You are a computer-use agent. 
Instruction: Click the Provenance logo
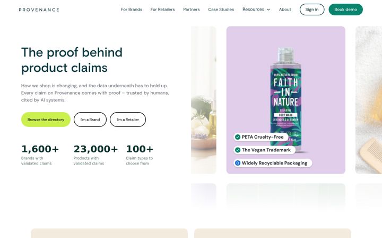(x=39, y=10)
